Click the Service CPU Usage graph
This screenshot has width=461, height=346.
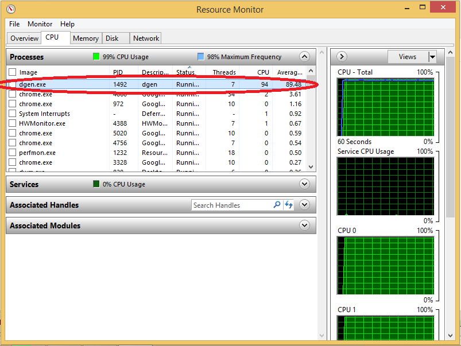point(385,186)
